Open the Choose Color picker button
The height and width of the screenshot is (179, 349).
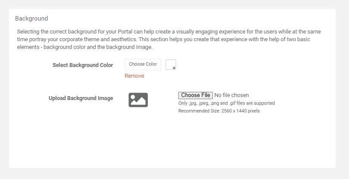(143, 64)
